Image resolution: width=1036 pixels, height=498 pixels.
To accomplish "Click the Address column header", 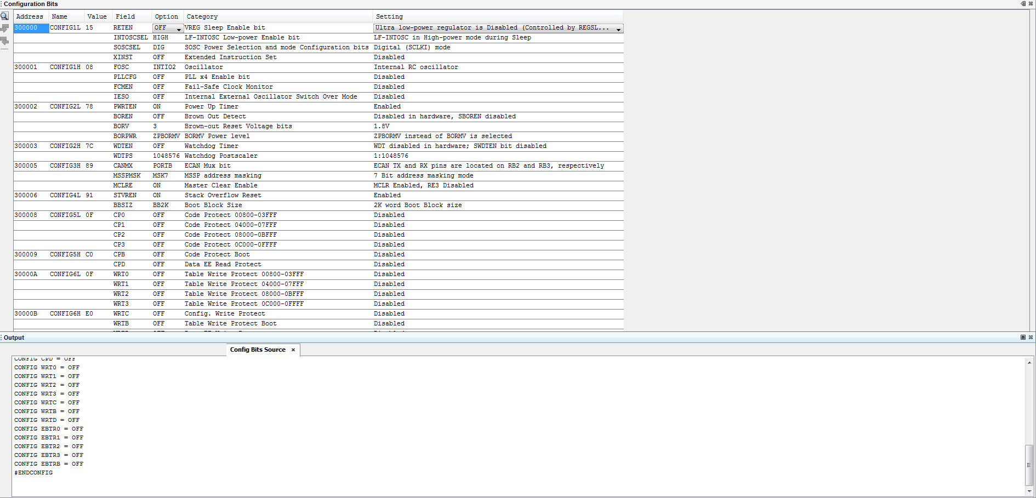I will [30, 17].
